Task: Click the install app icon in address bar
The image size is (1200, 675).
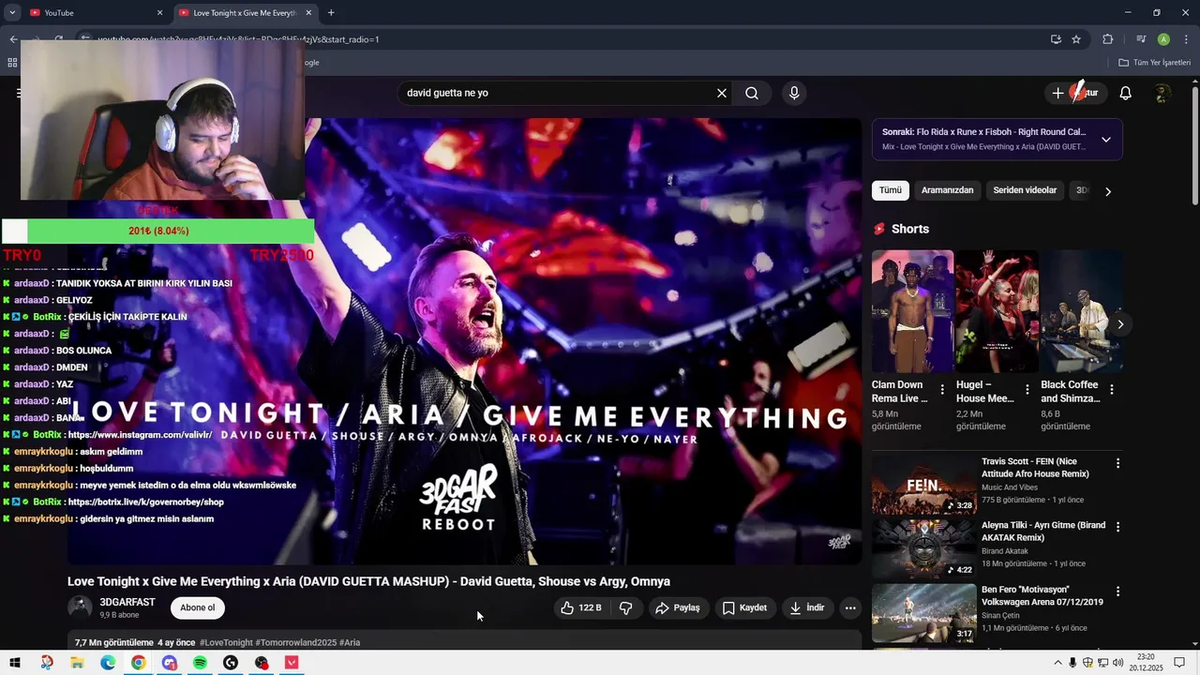Action: point(1056,39)
